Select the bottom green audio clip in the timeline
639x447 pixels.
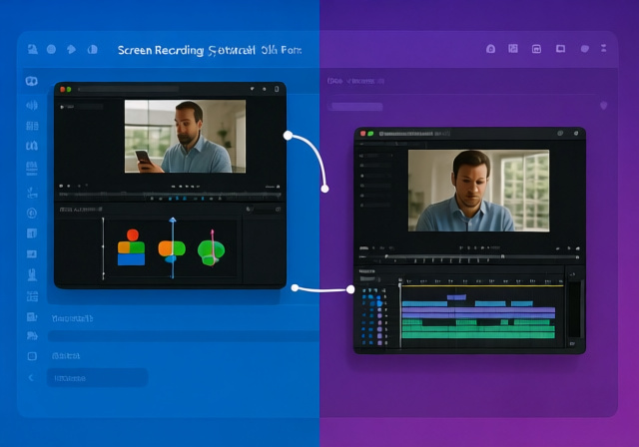[478, 335]
